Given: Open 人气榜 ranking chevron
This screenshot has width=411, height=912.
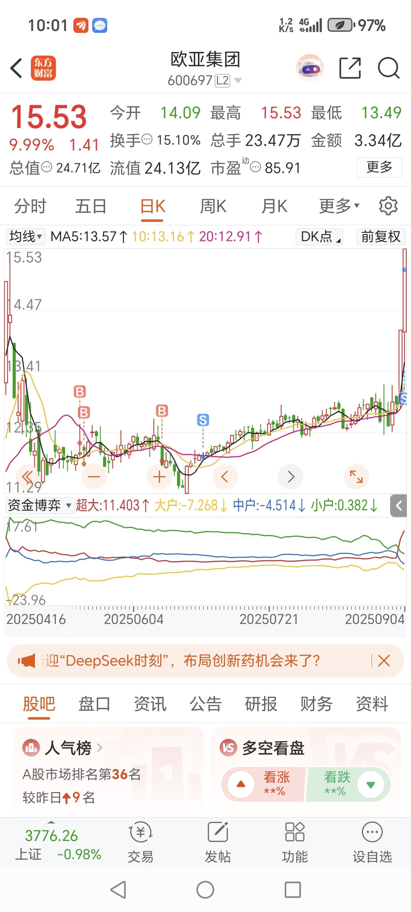Looking at the screenshot, I should (x=100, y=748).
